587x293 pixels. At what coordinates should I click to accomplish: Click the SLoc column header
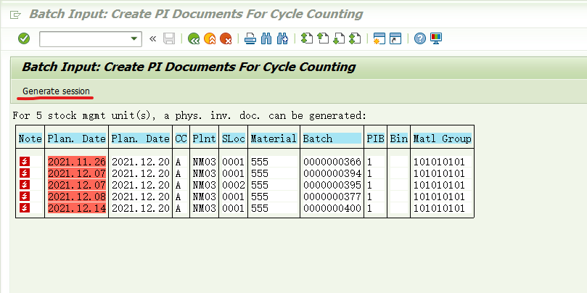[x=234, y=139]
